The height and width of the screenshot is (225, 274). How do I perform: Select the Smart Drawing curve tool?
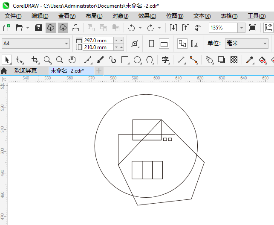point(112,60)
